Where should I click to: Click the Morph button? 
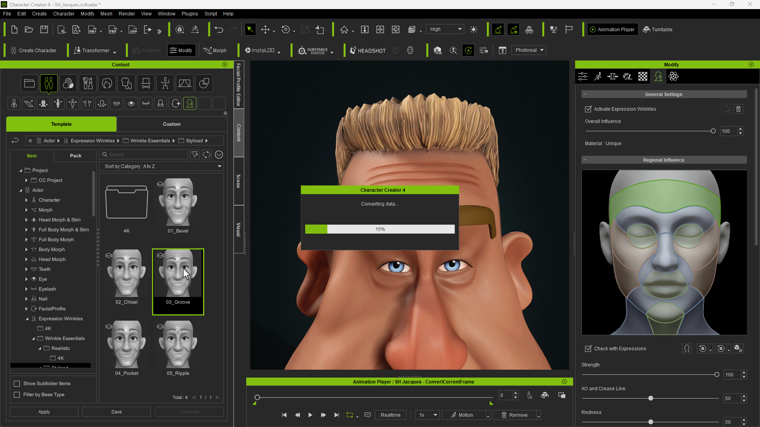pos(215,51)
